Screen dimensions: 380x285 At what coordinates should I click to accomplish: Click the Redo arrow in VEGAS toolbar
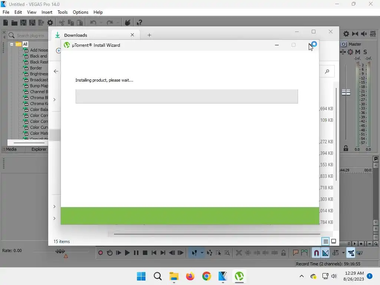click(x=110, y=23)
